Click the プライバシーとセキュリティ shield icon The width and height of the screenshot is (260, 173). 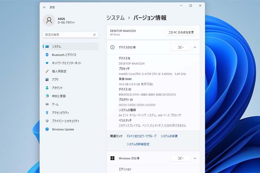pos(47,121)
